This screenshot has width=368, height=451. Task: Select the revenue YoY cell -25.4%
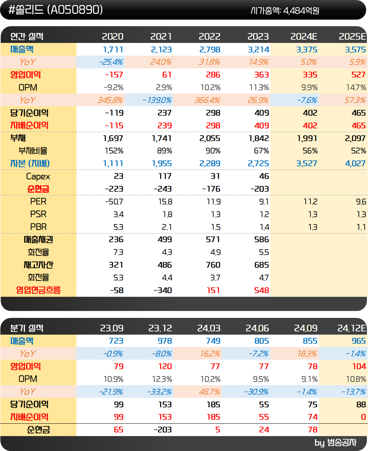(x=111, y=62)
